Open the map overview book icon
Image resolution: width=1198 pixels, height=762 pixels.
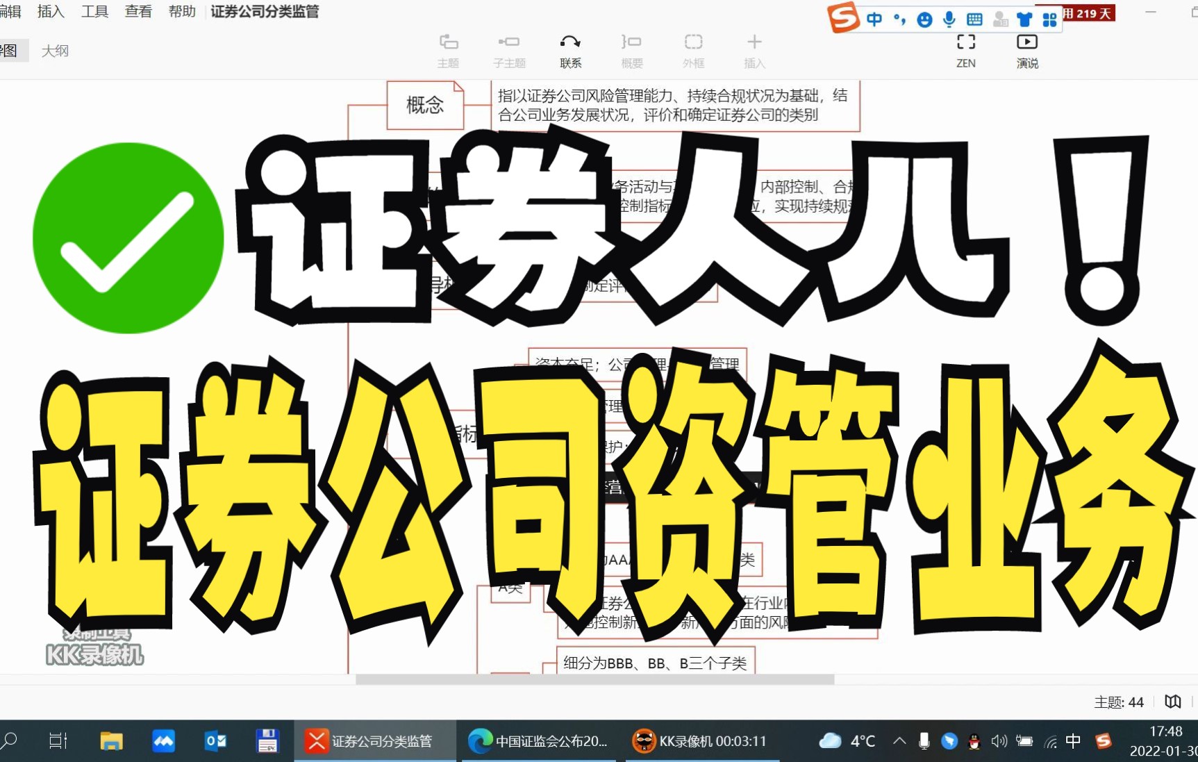1173,702
